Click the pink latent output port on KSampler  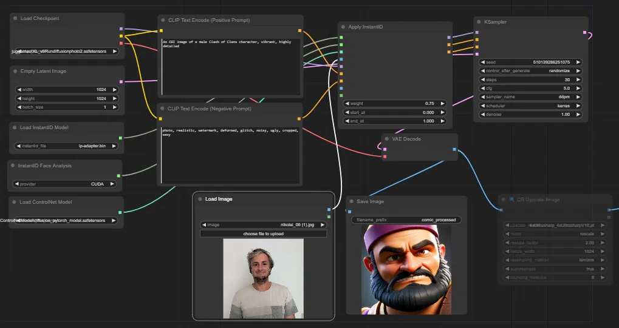point(584,32)
